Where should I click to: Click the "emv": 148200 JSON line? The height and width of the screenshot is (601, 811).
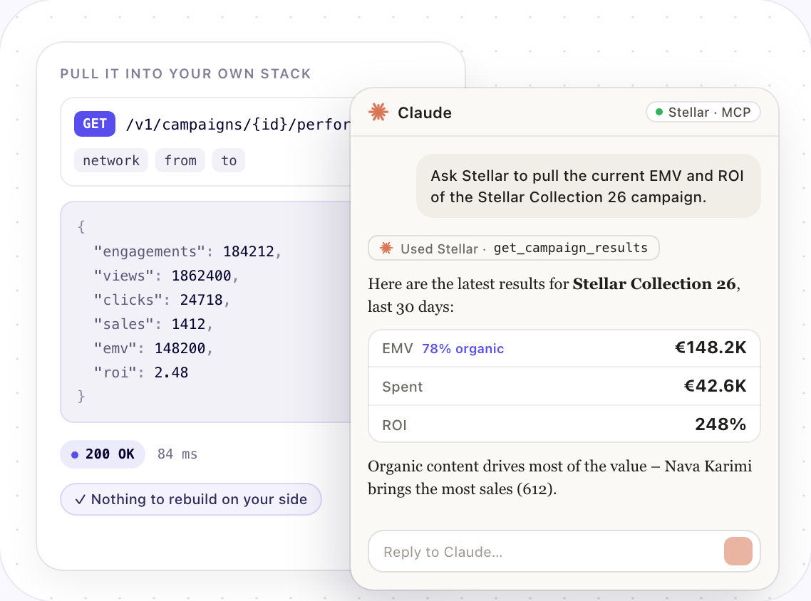[x=153, y=349]
